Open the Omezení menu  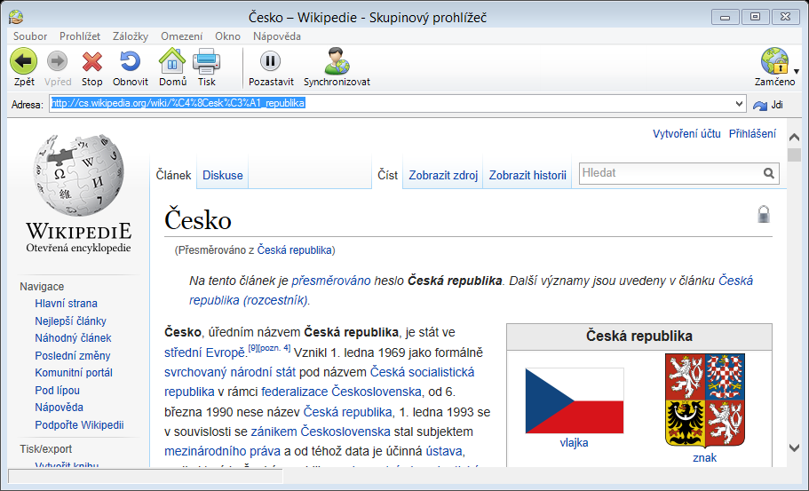coord(182,36)
